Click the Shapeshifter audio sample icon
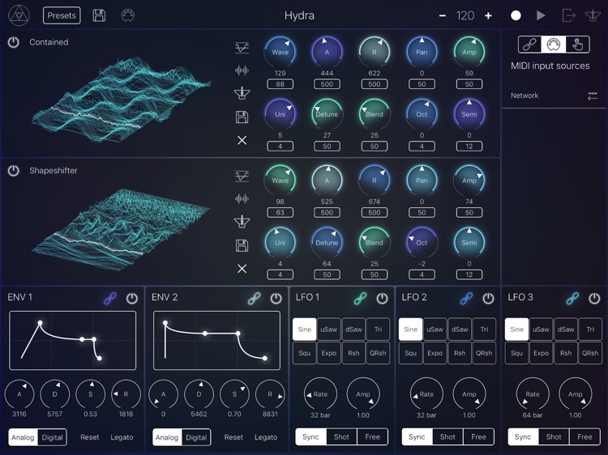 242,199
